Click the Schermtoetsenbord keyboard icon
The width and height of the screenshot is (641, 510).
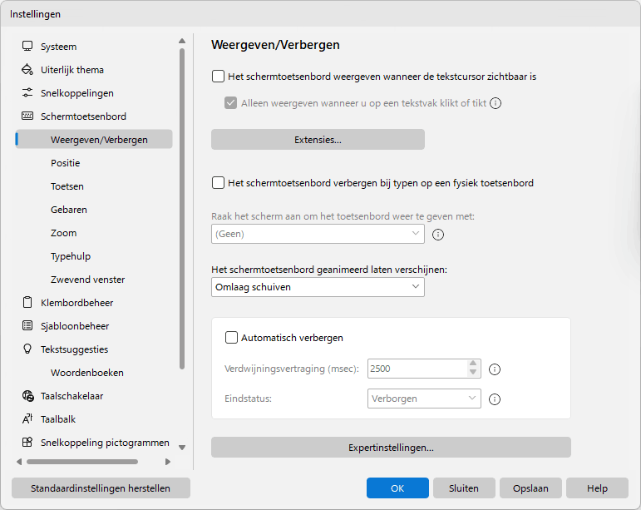tap(27, 116)
